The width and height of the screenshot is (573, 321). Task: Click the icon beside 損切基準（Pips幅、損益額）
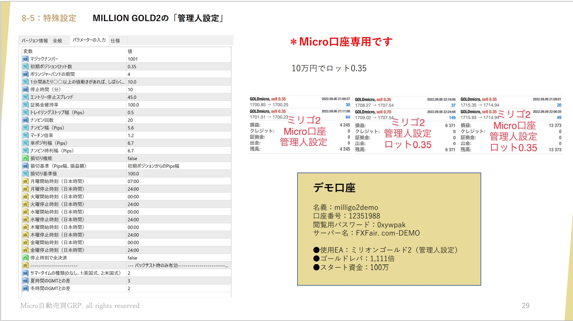click(x=25, y=166)
